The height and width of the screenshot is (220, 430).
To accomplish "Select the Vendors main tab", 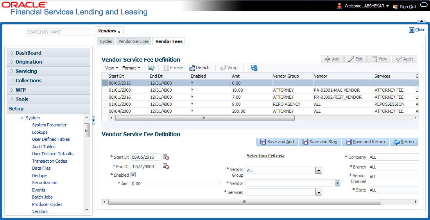I will 107,31.
